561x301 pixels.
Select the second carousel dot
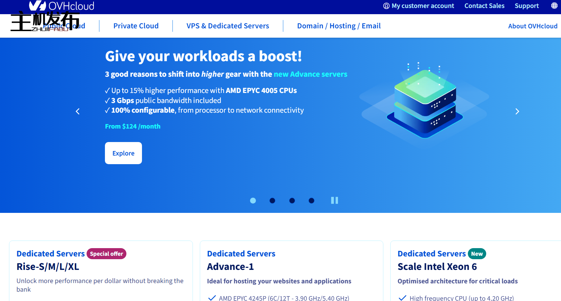273,200
